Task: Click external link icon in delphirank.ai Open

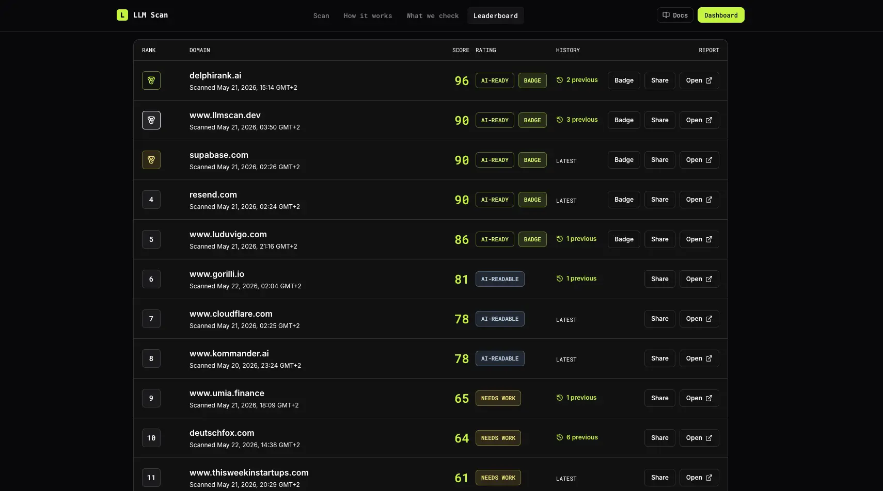Action: 709,80
